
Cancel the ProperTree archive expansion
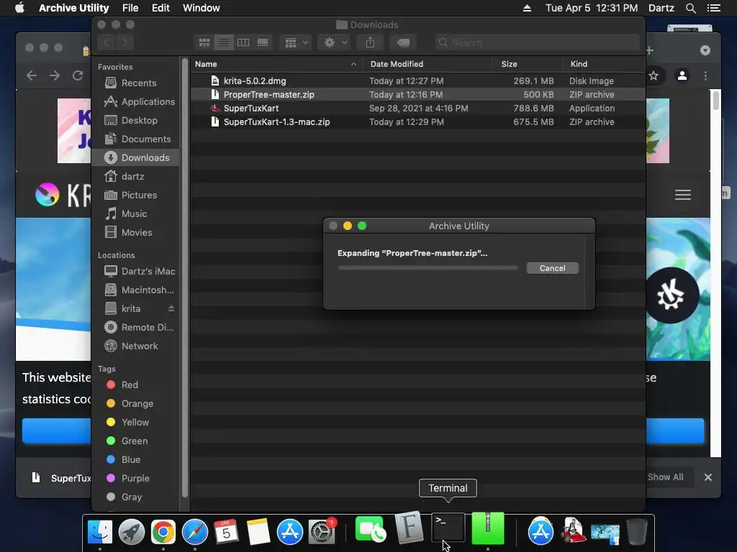pos(552,268)
